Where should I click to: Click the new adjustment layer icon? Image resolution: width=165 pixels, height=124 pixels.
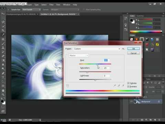pyautogui.click(x=146, y=120)
